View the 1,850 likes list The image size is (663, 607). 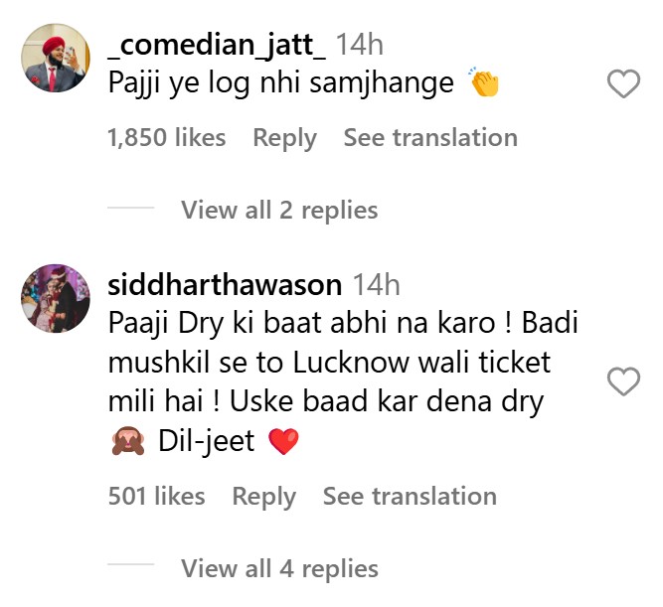point(167,138)
